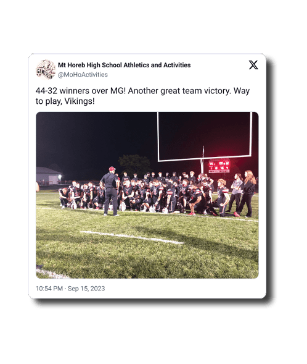The height and width of the screenshot is (364, 307).
Task: Open the football team photo
Action: pyautogui.click(x=147, y=195)
